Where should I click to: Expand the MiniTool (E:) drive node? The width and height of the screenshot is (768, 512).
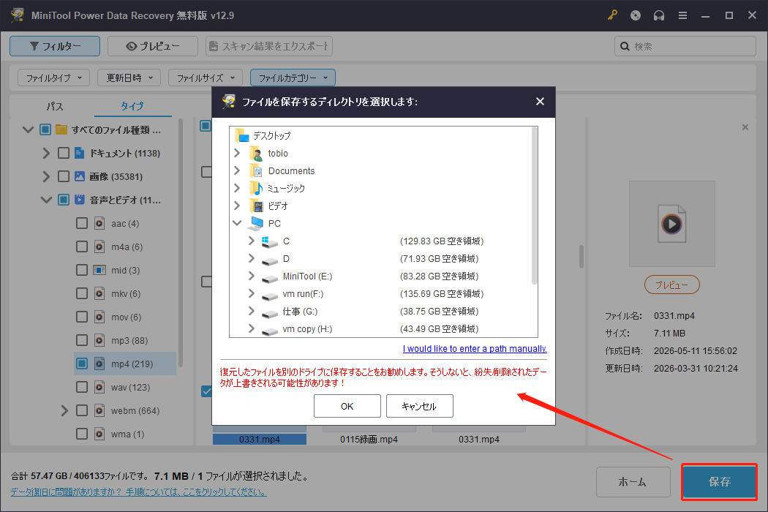[252, 276]
